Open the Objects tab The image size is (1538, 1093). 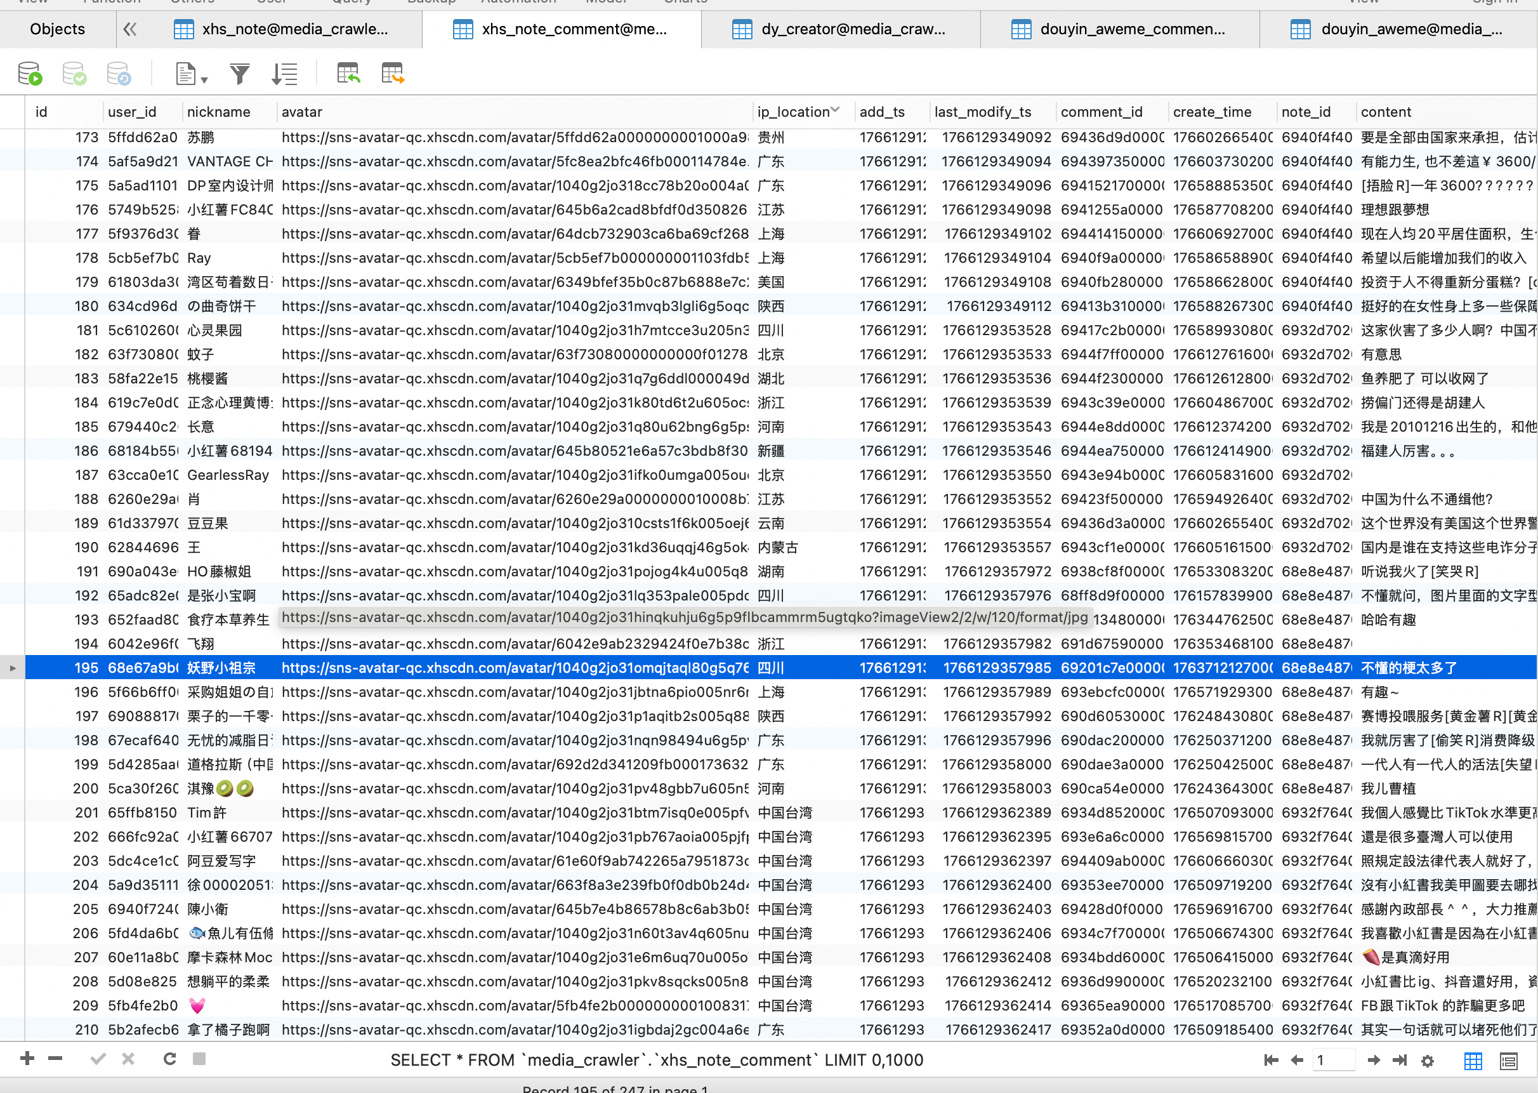57,29
